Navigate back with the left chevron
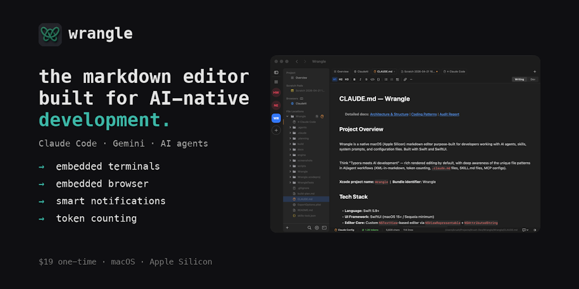The width and height of the screenshot is (579, 289). tap(296, 62)
